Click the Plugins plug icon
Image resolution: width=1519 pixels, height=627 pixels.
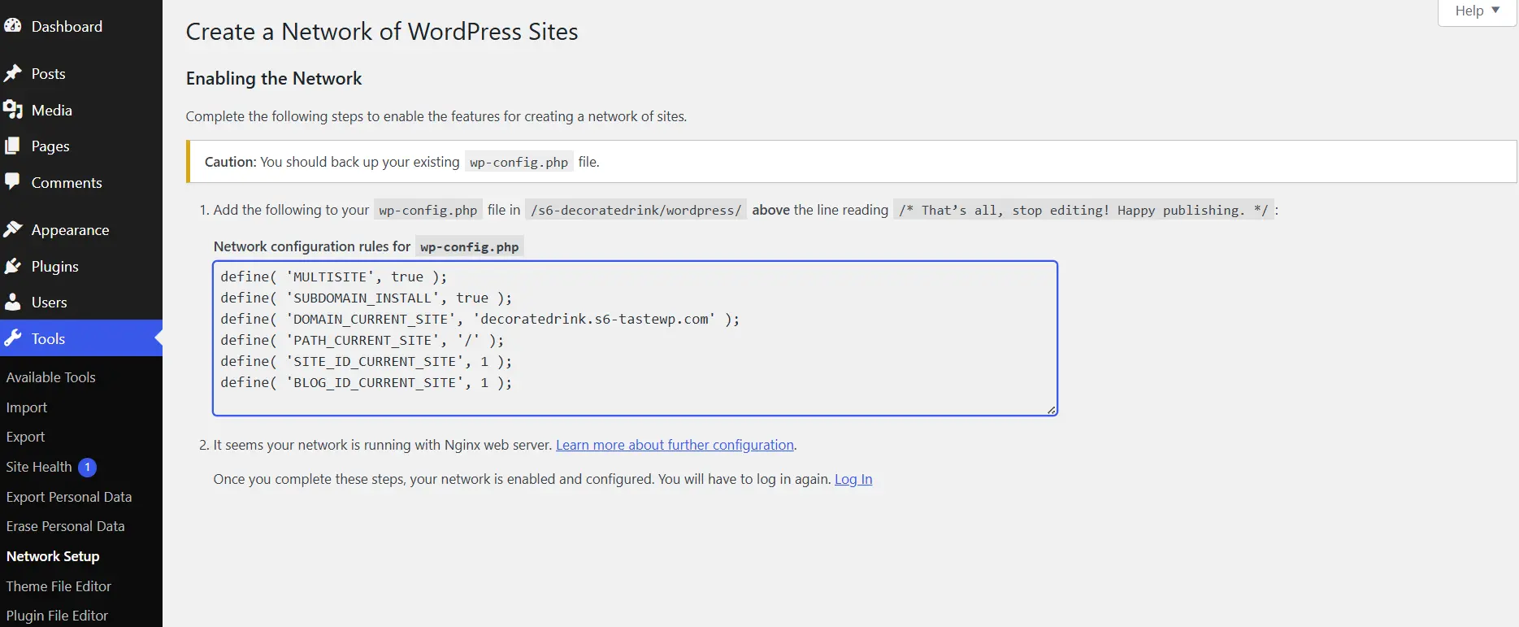12,266
